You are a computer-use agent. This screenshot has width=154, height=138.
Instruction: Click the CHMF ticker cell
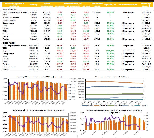pyautogui.click(x=34, y=23)
